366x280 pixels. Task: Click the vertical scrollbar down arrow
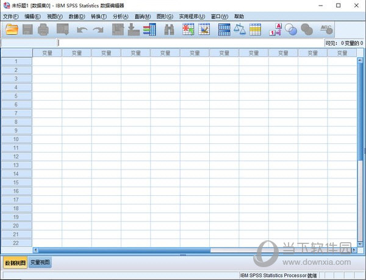360,244
